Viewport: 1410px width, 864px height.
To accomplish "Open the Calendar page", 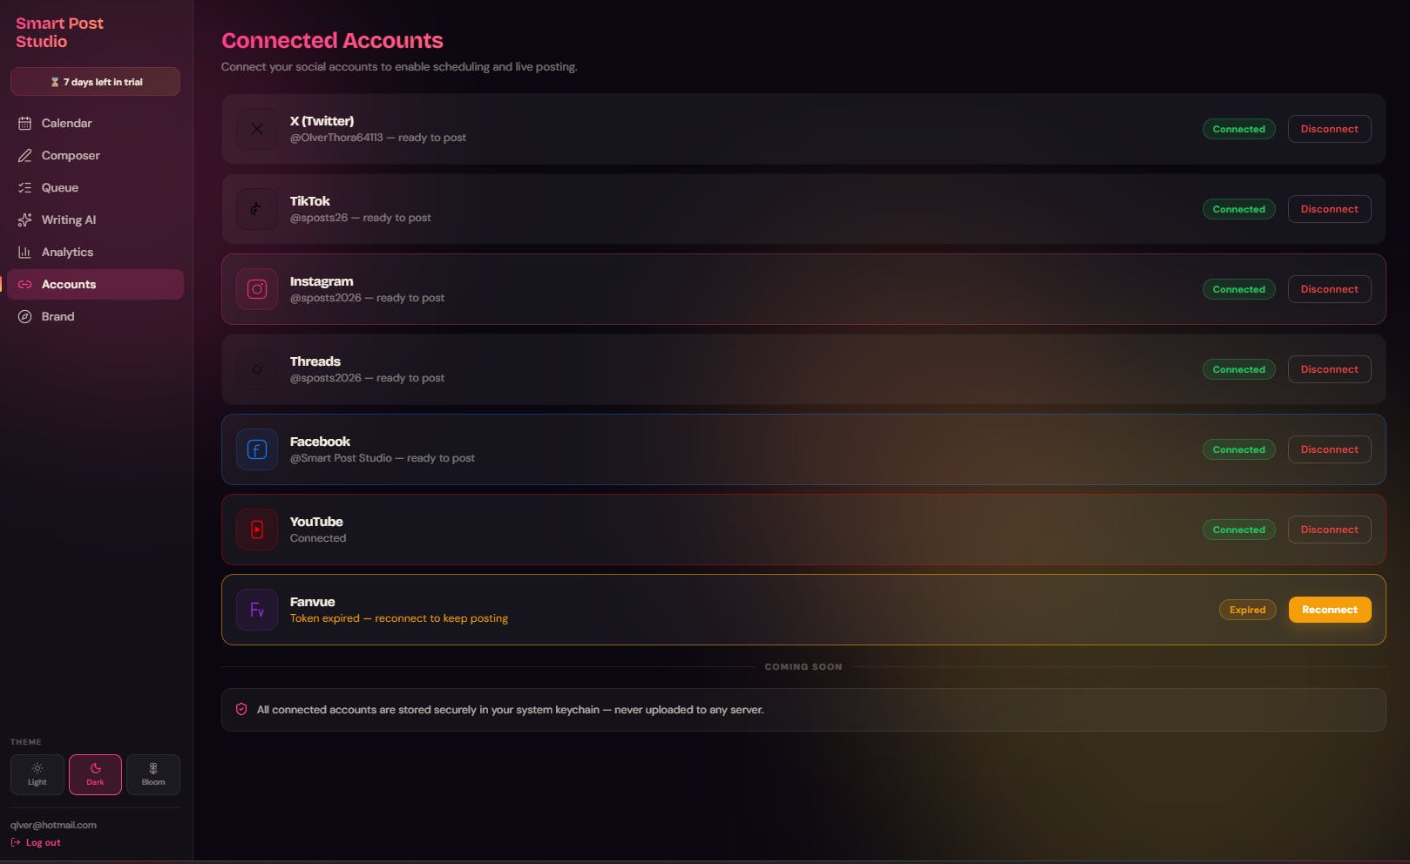I will click(x=95, y=123).
